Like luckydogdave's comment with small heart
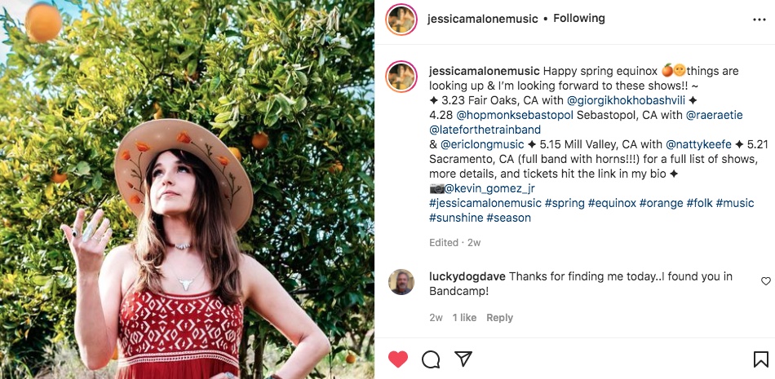Image resolution: width=775 pixels, height=379 pixels. pos(765,281)
